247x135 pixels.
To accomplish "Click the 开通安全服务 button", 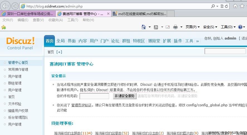I will [x=124, y=96].
